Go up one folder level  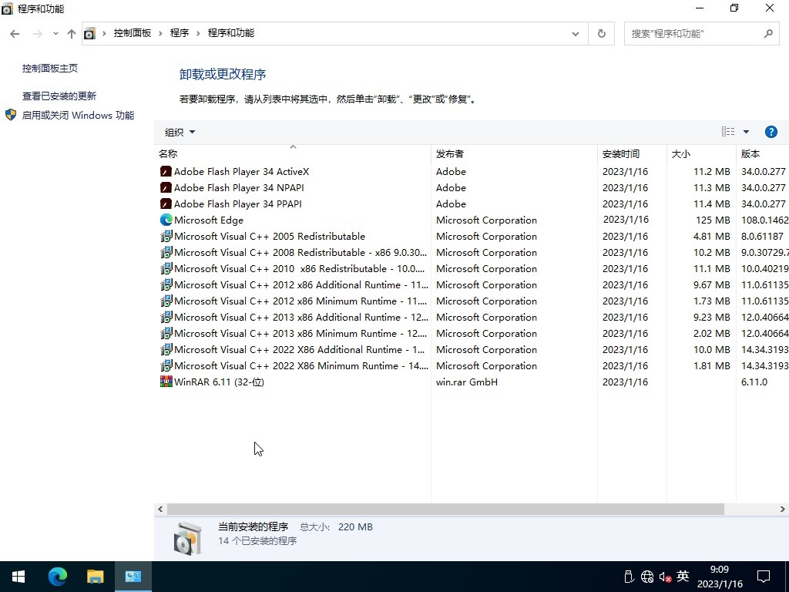[72, 34]
